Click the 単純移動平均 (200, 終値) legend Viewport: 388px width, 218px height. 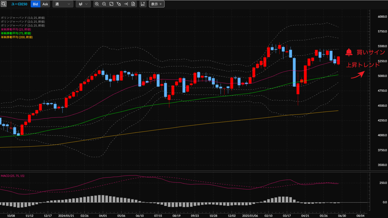(x=16, y=37)
